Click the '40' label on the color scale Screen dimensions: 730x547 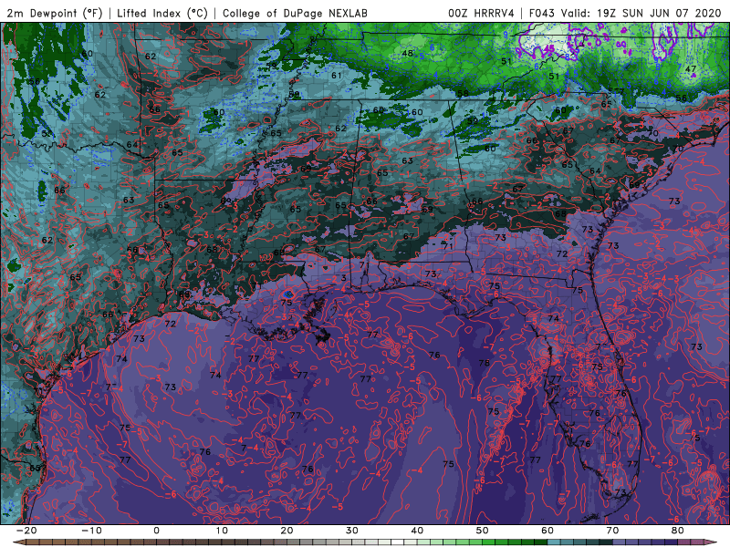[417, 531]
